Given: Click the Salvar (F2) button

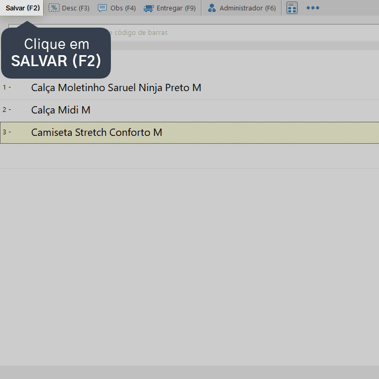Looking at the screenshot, I should 22,8.
